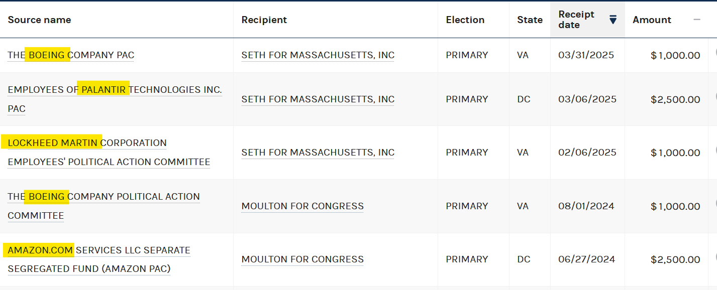This screenshot has width=717, height=290.
Task: Expand details circle on the Lockheed Martin row
Action: pos(715,150)
